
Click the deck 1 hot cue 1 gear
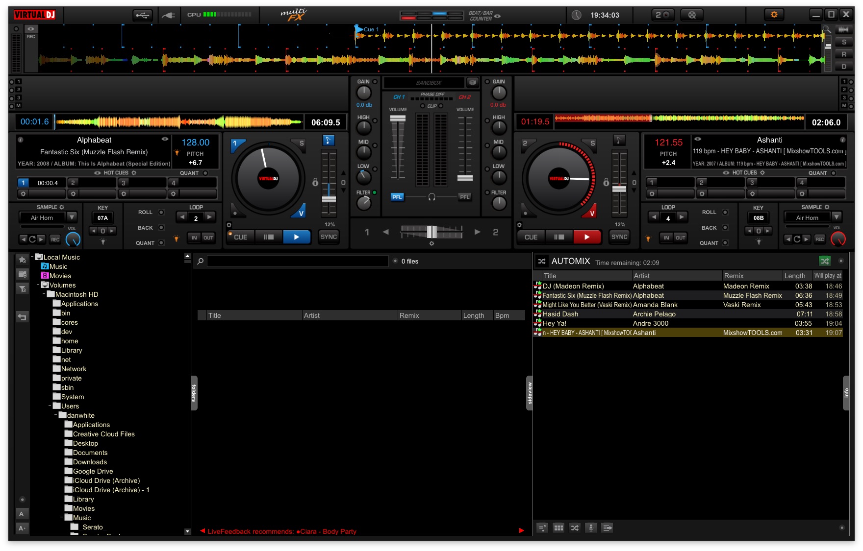(x=23, y=194)
